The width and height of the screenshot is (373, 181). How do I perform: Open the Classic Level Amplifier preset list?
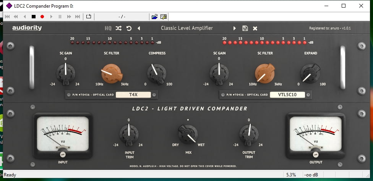click(x=187, y=28)
